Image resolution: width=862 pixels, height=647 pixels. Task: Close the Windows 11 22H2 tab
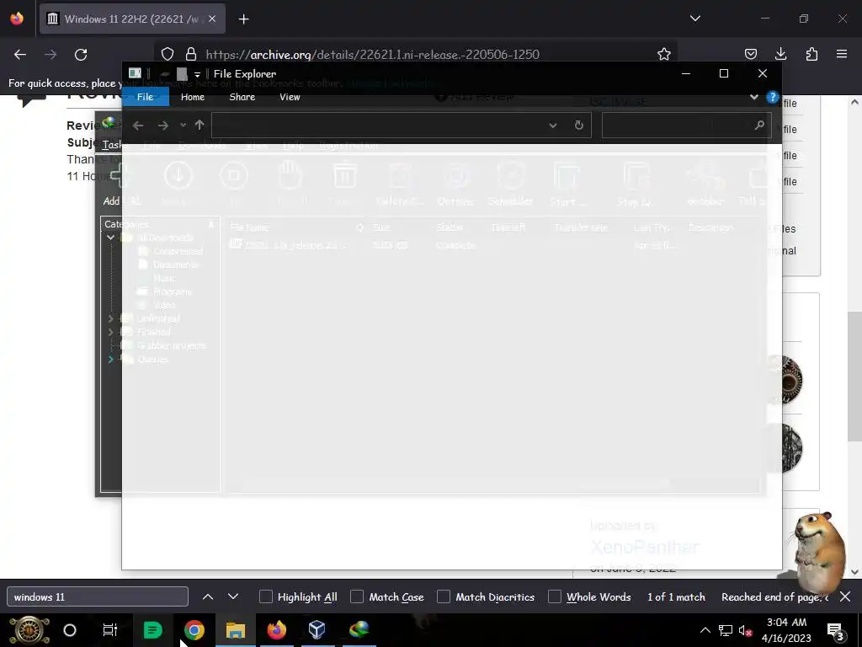point(212,19)
